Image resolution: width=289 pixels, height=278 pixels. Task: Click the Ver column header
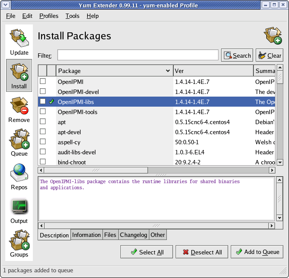[212, 71]
